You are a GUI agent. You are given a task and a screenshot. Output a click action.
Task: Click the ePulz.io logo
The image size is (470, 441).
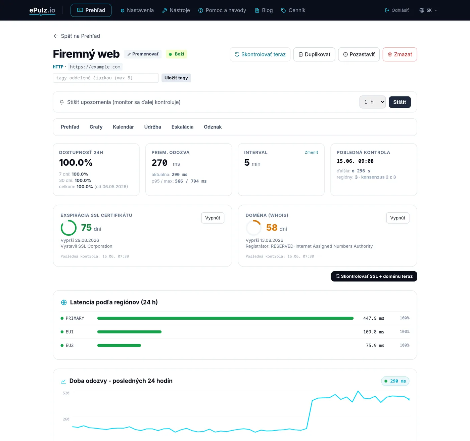pos(42,10)
